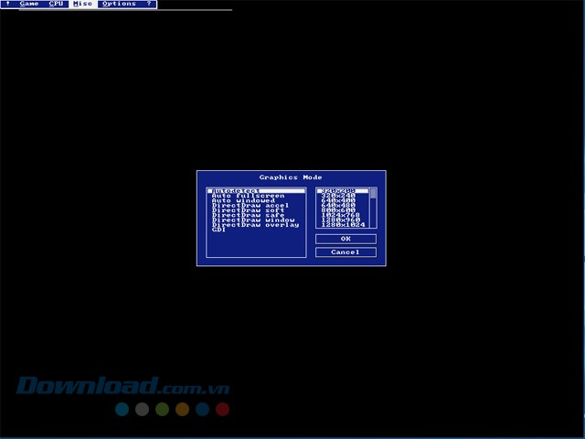Select Autodetect graphics driver
The image size is (585, 439).
point(235,191)
